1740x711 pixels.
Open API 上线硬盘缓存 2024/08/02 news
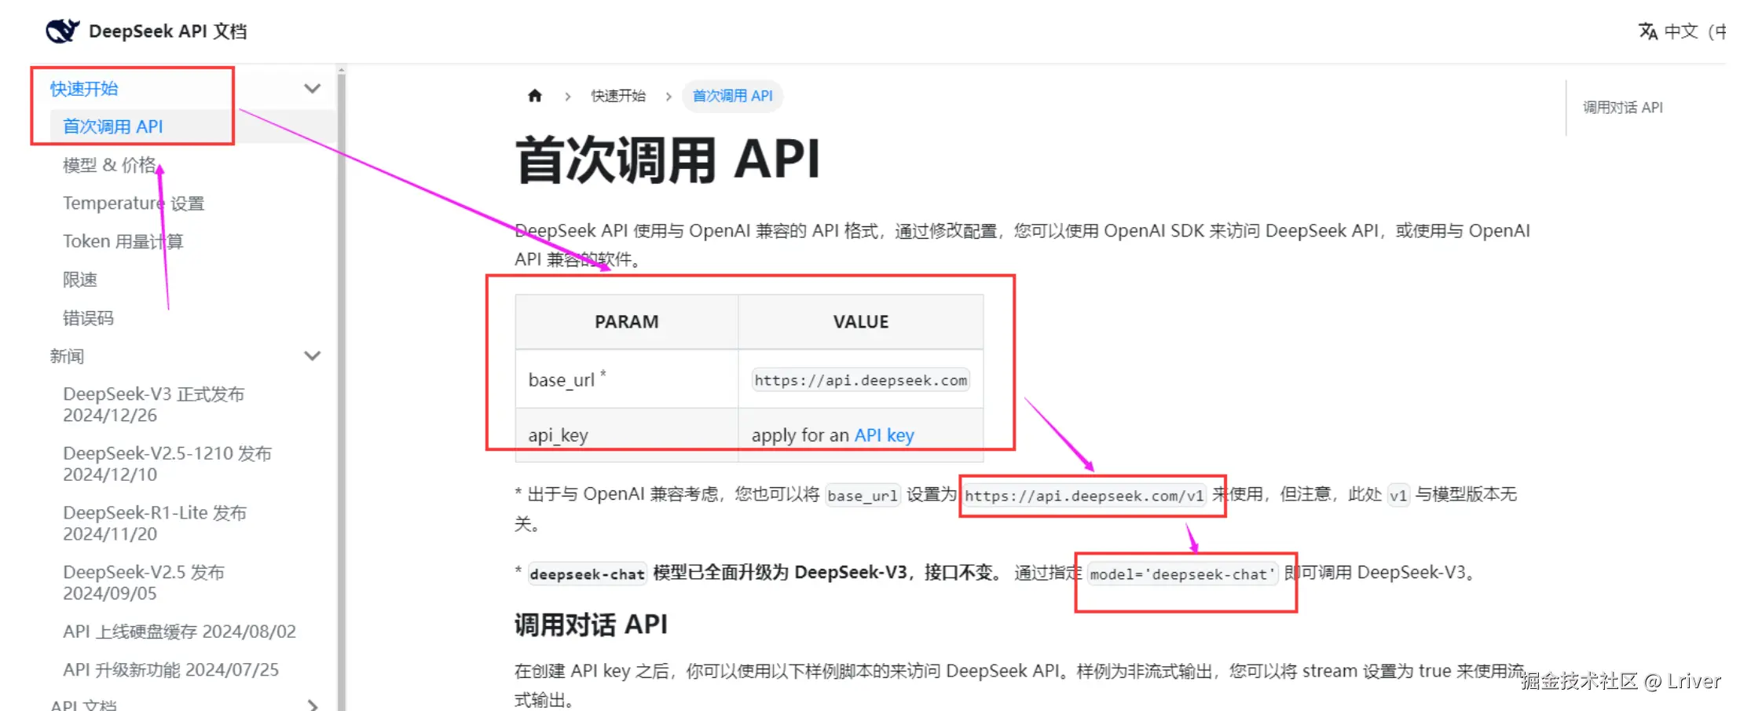tap(180, 632)
